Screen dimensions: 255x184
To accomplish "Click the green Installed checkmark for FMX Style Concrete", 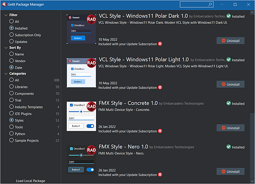I will point(229,103).
